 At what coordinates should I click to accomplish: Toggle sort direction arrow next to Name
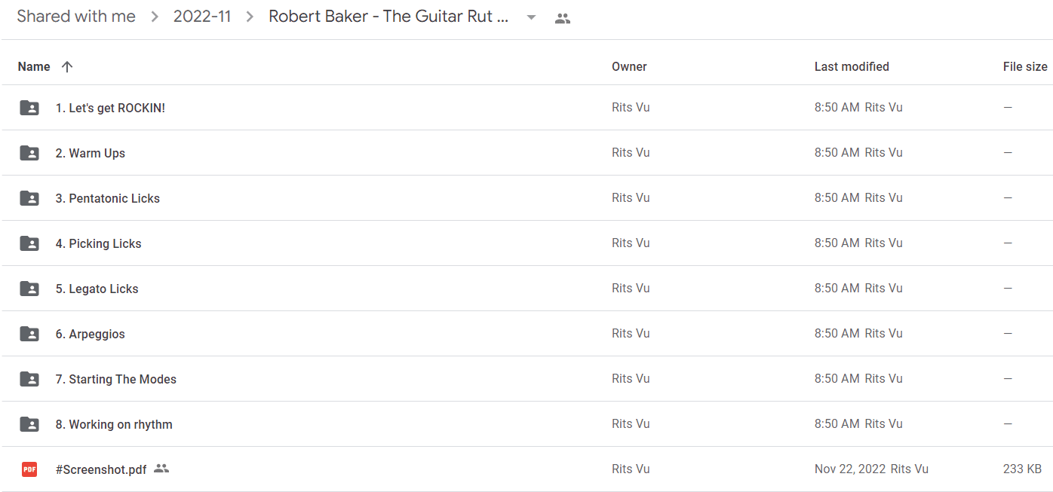pos(67,66)
